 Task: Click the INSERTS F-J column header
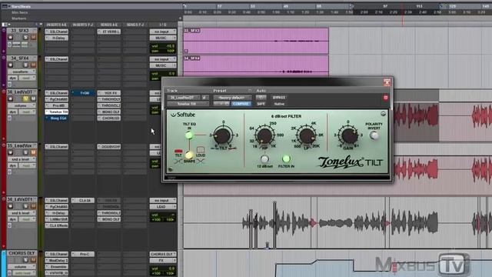(x=83, y=25)
